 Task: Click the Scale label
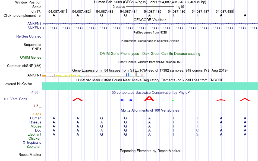tap(37, 7)
